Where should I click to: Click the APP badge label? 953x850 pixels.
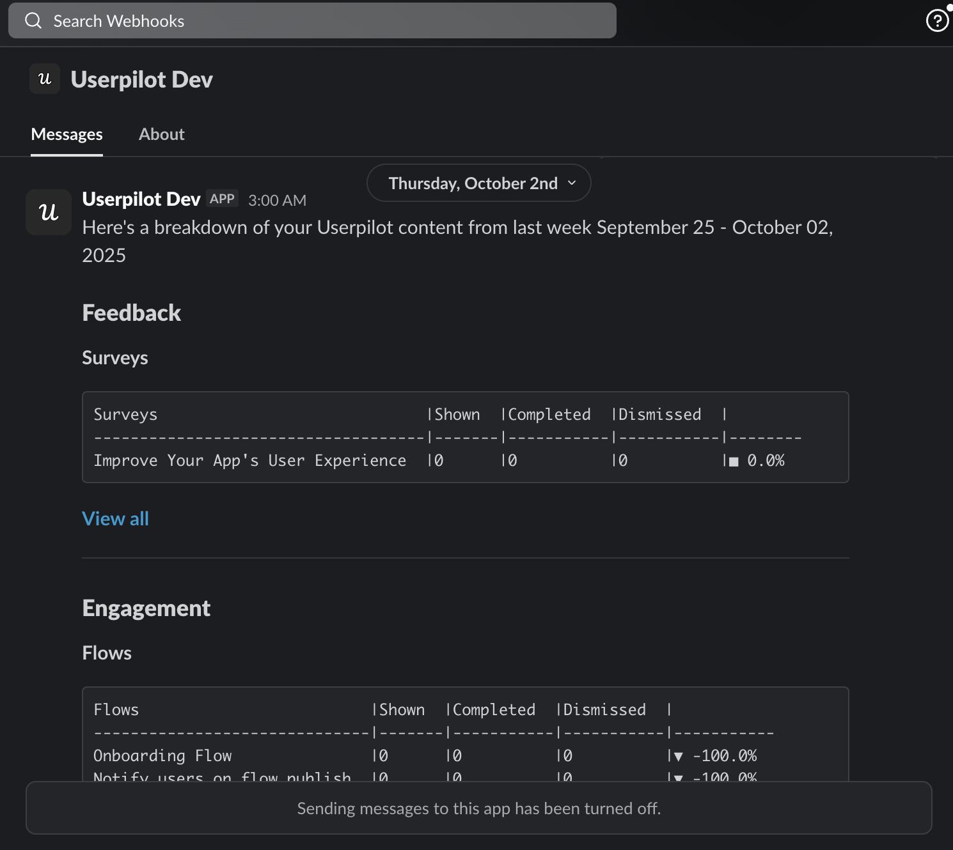click(x=223, y=199)
